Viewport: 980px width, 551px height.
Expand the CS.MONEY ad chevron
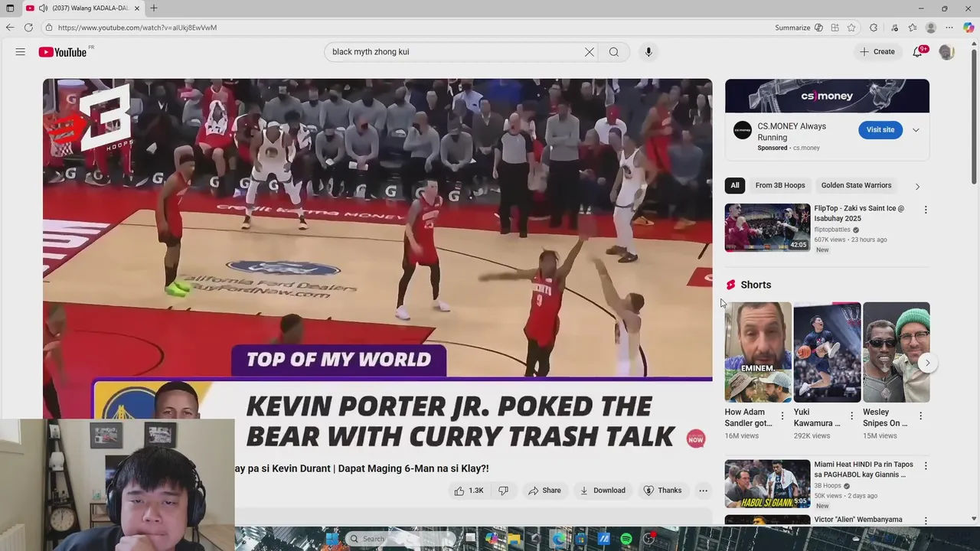(x=916, y=130)
